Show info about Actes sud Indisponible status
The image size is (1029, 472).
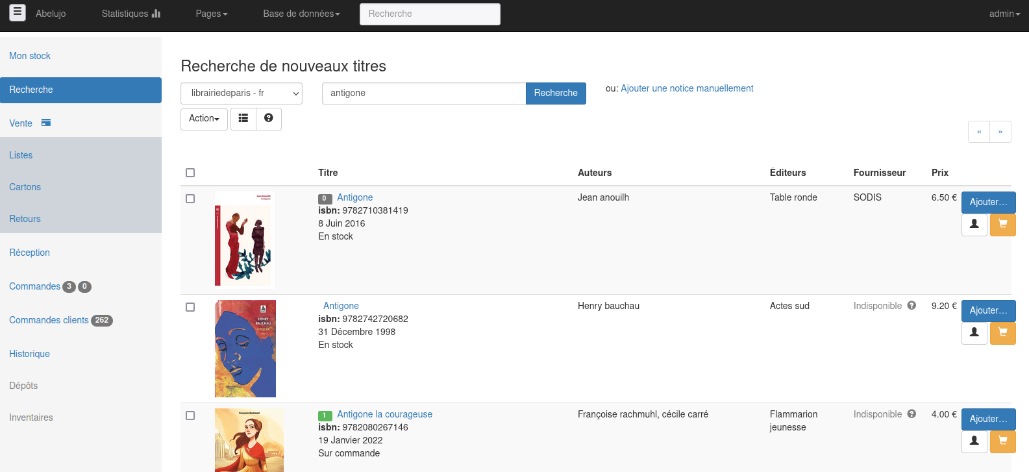click(x=911, y=306)
